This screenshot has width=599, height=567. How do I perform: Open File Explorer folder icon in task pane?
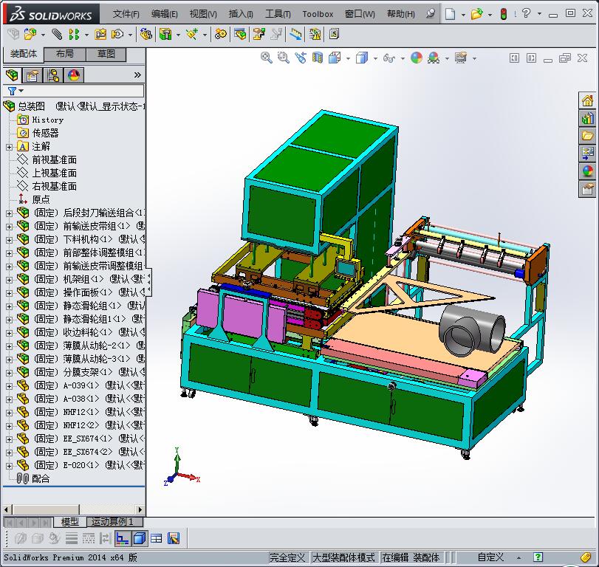tap(588, 135)
